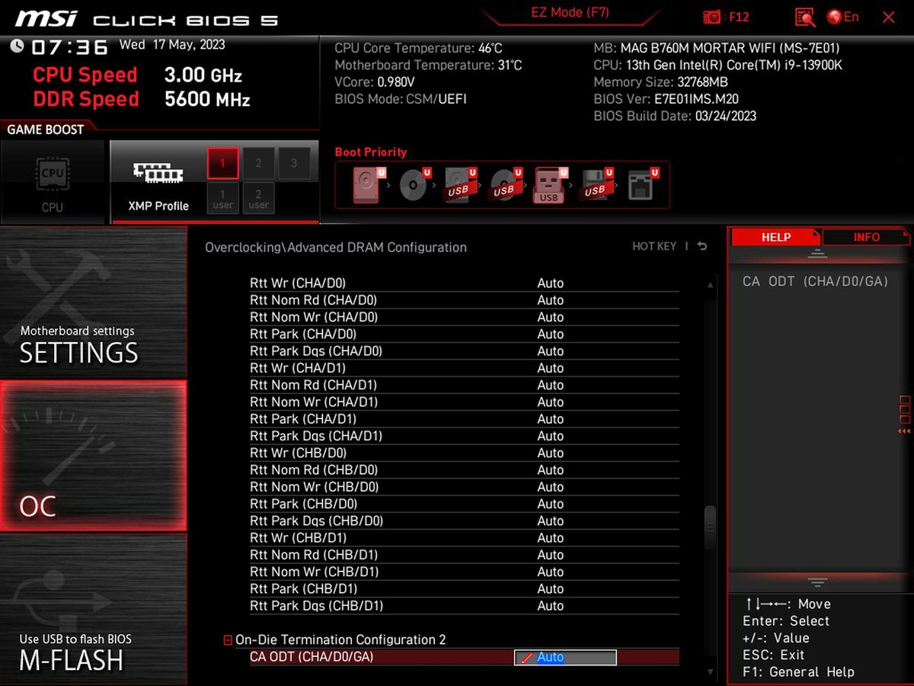Change Rtt Nom Wr (CHA/D0) Auto value

(551, 317)
